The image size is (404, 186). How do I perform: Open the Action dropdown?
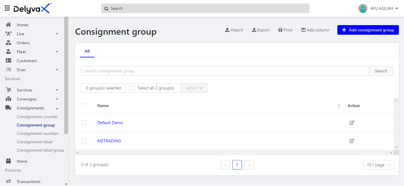click(x=194, y=88)
